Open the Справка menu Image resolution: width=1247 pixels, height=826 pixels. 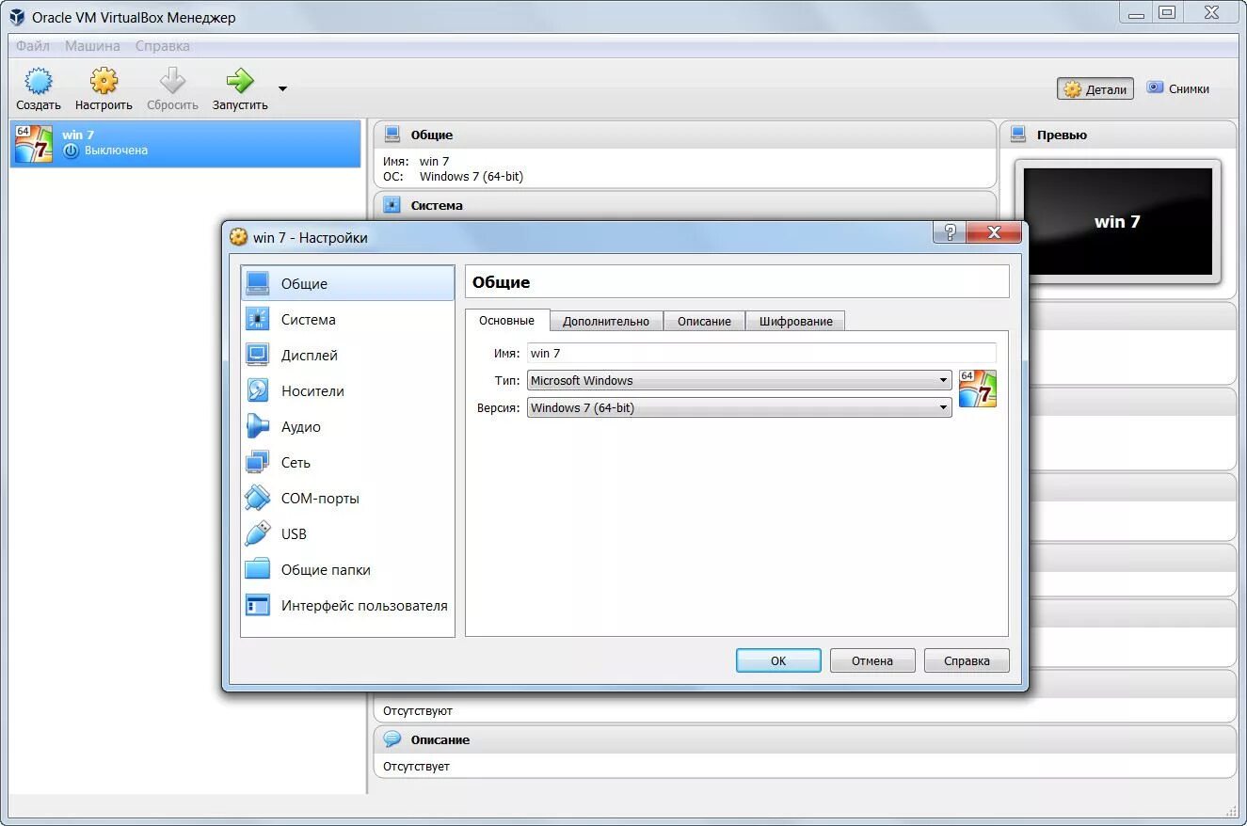pyautogui.click(x=162, y=46)
